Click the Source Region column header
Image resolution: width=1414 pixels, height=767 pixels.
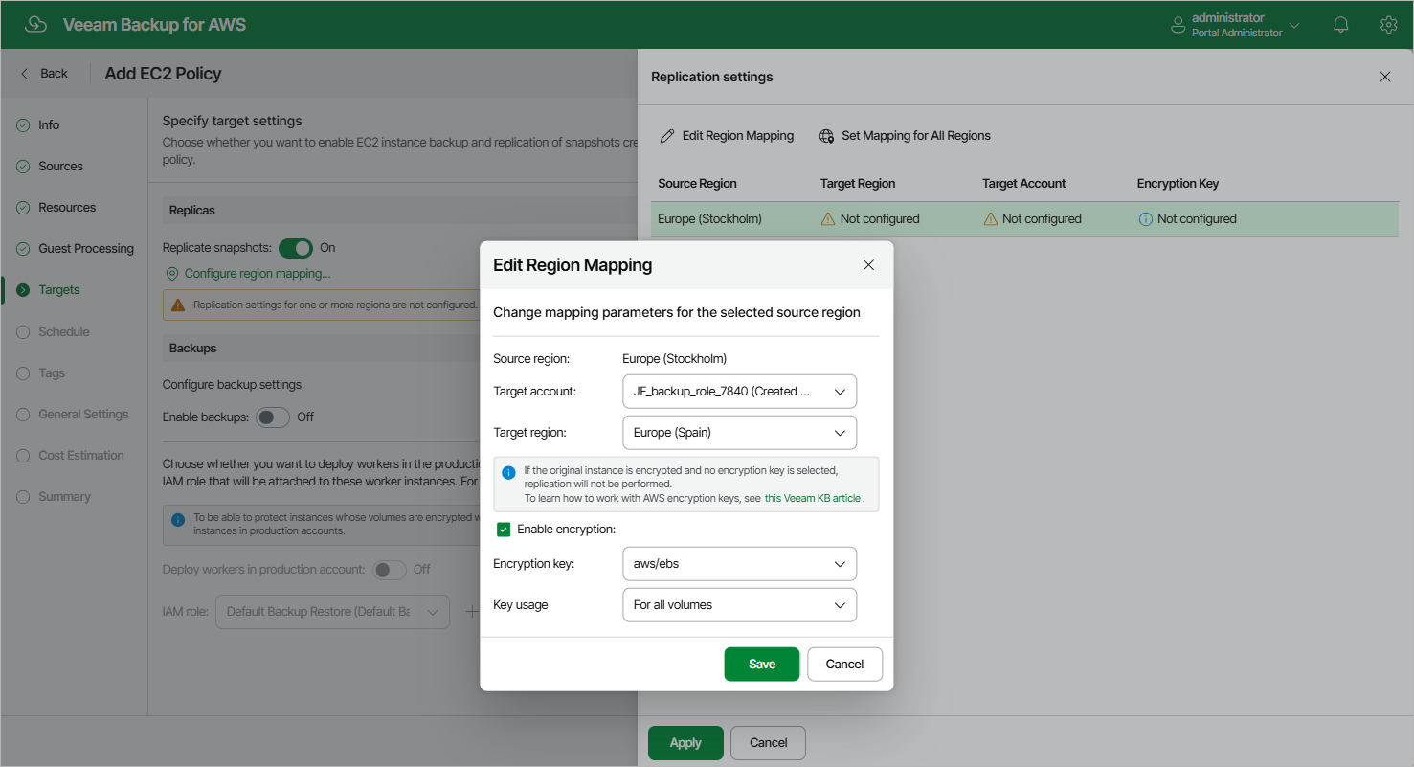pos(697,184)
